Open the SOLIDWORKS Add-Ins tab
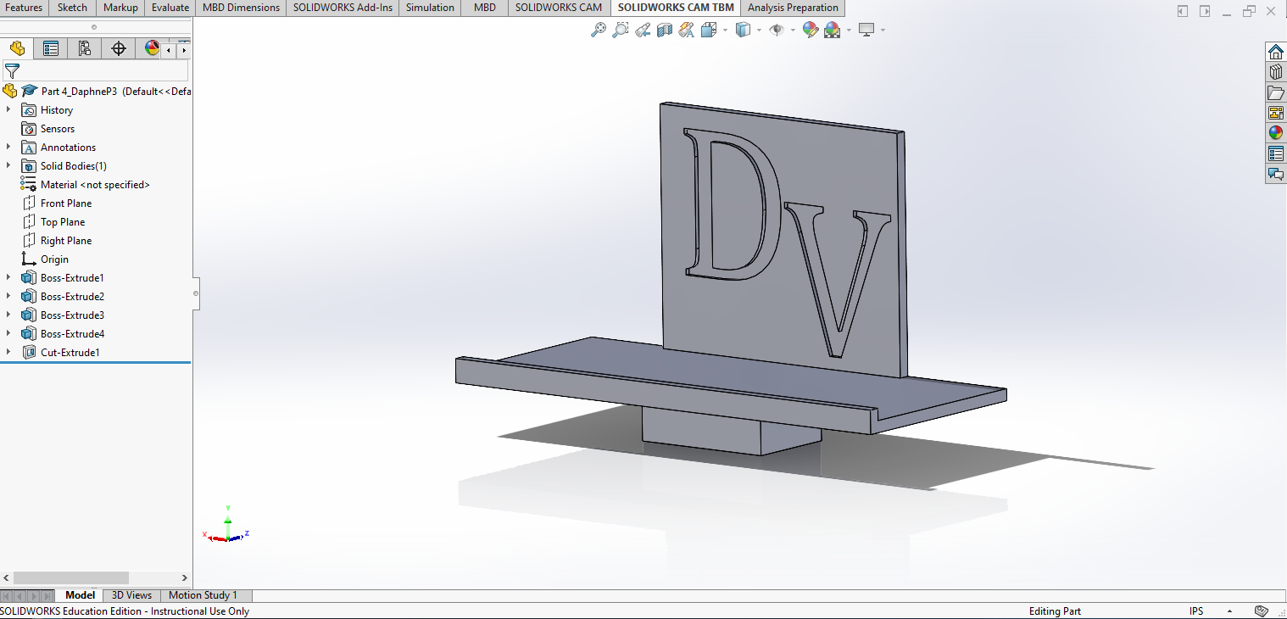 [343, 8]
